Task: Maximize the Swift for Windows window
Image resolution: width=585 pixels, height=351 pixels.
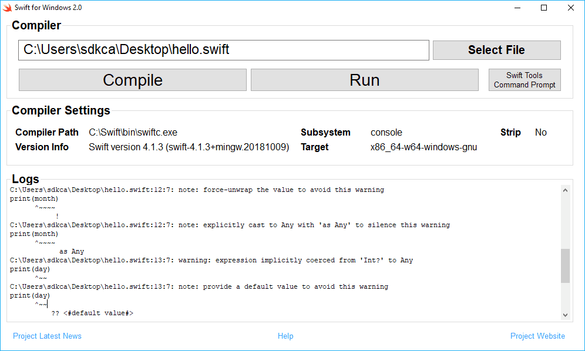Action: (544, 8)
